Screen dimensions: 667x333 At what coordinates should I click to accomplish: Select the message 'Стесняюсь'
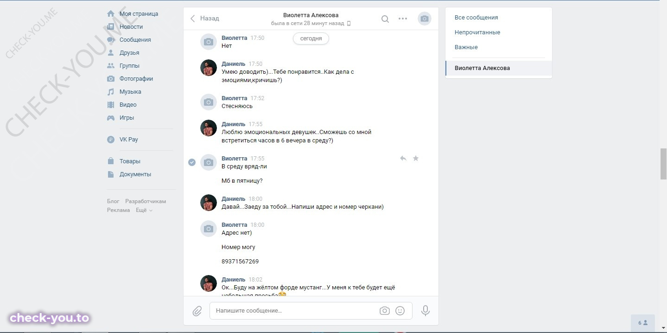tap(237, 106)
